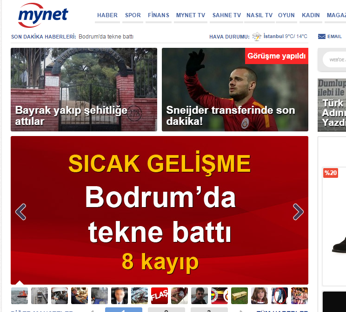346x312 pixels.
Task: Click the %20 discount badge
Action: coord(331,173)
